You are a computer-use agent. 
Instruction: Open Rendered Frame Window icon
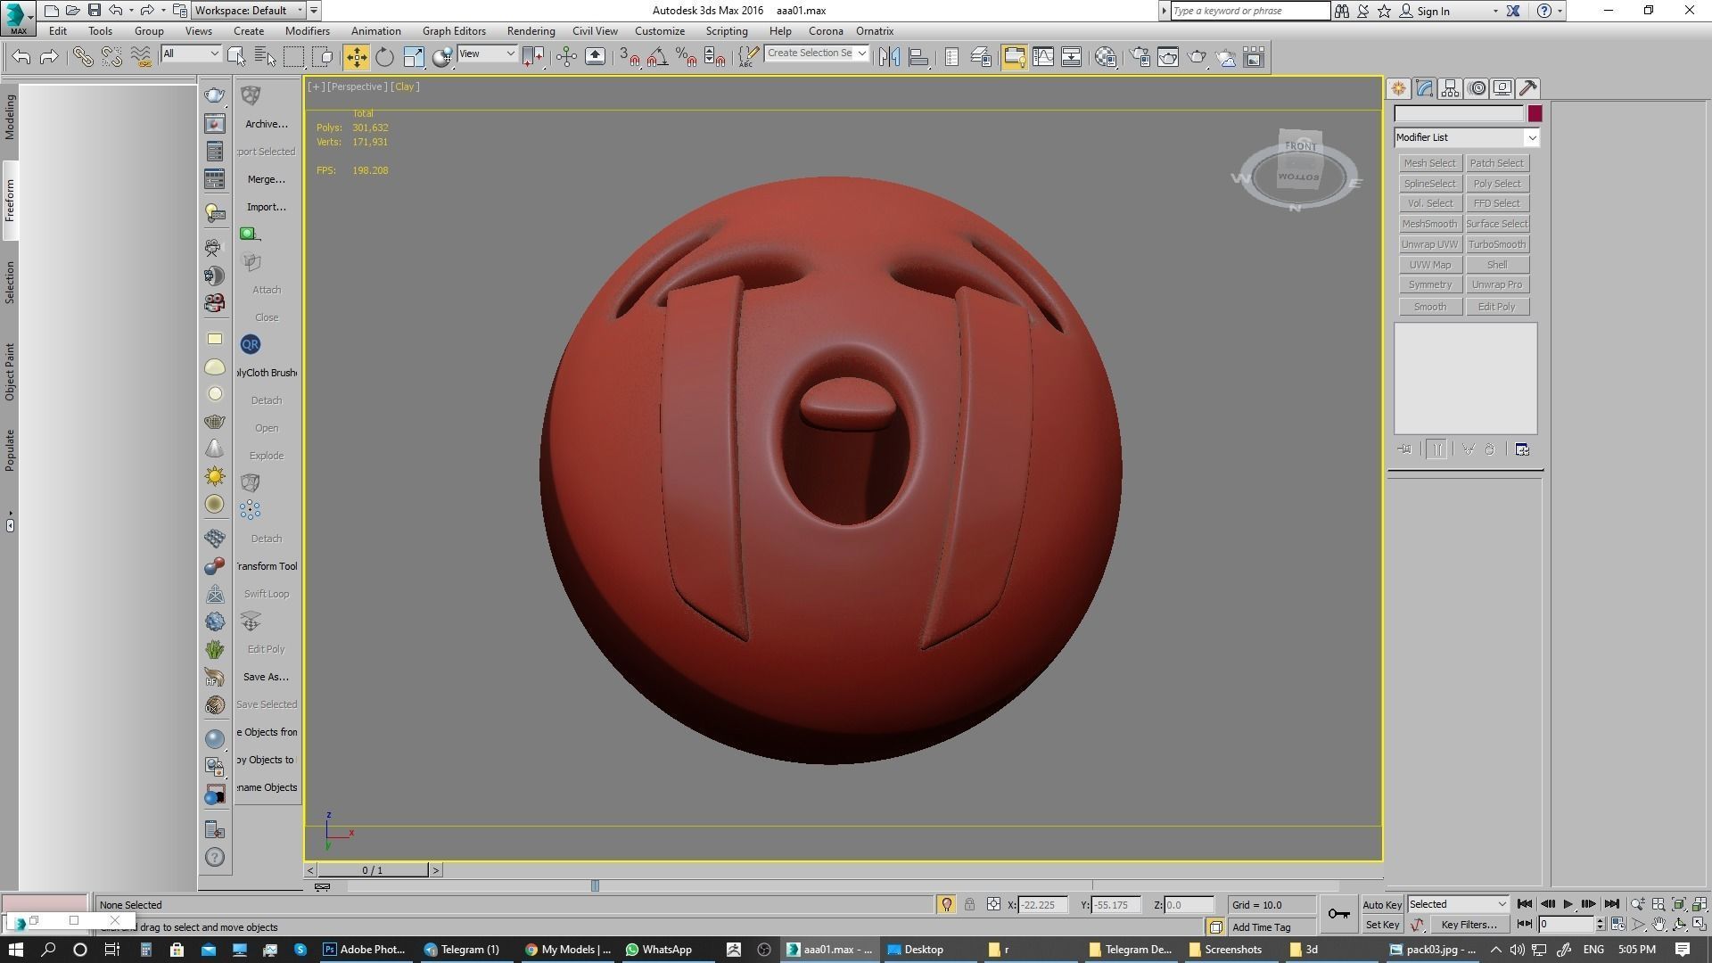tap(1168, 58)
